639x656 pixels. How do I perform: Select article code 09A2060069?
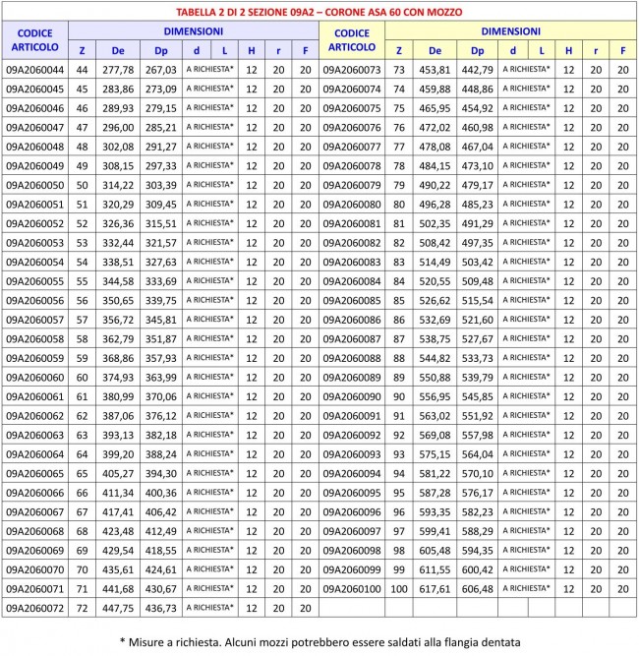35,551
